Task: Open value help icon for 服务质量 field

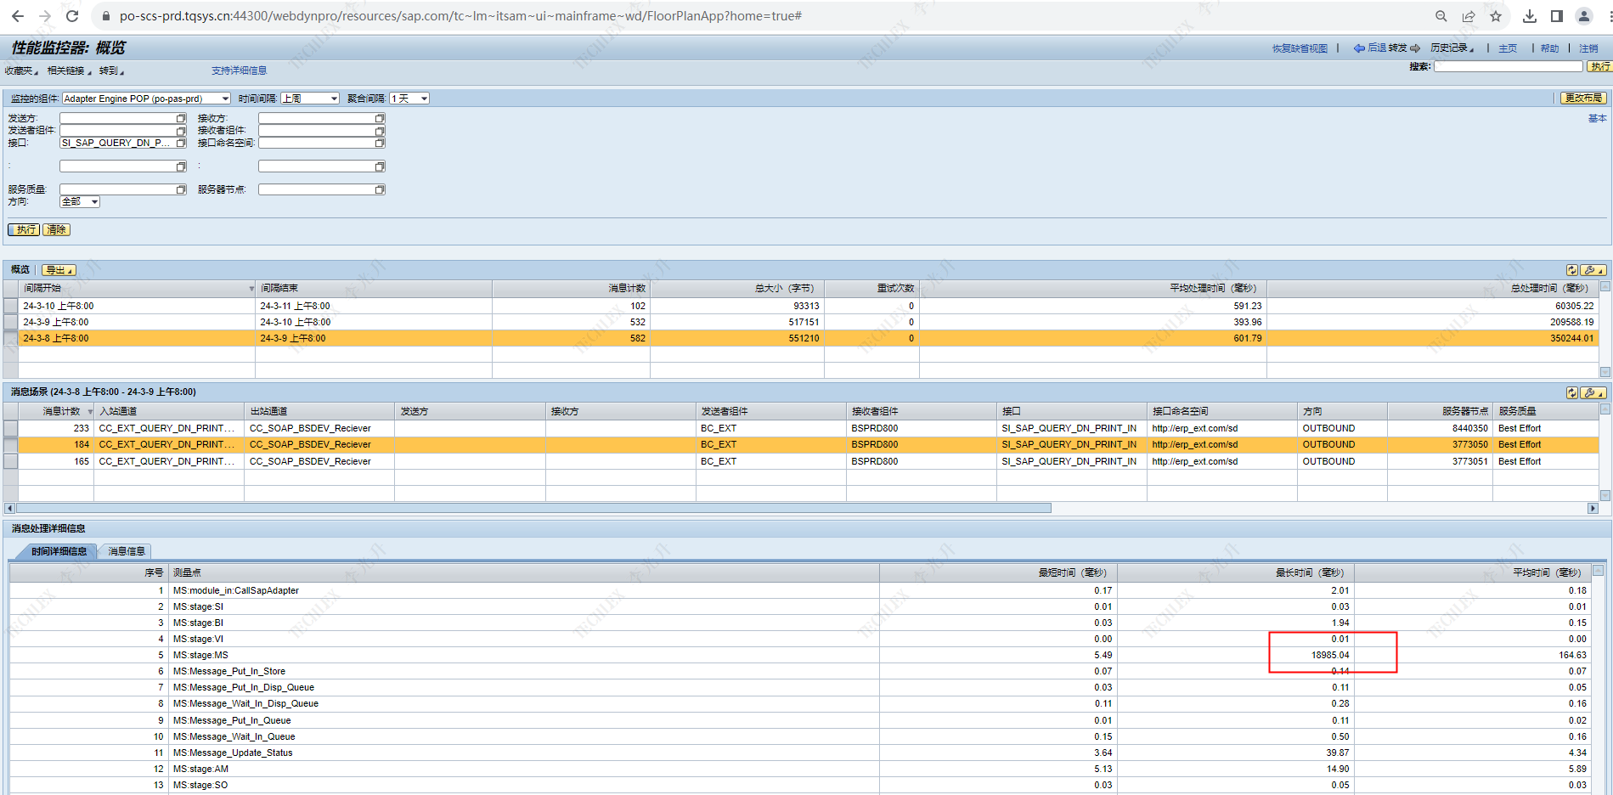Action: [181, 189]
